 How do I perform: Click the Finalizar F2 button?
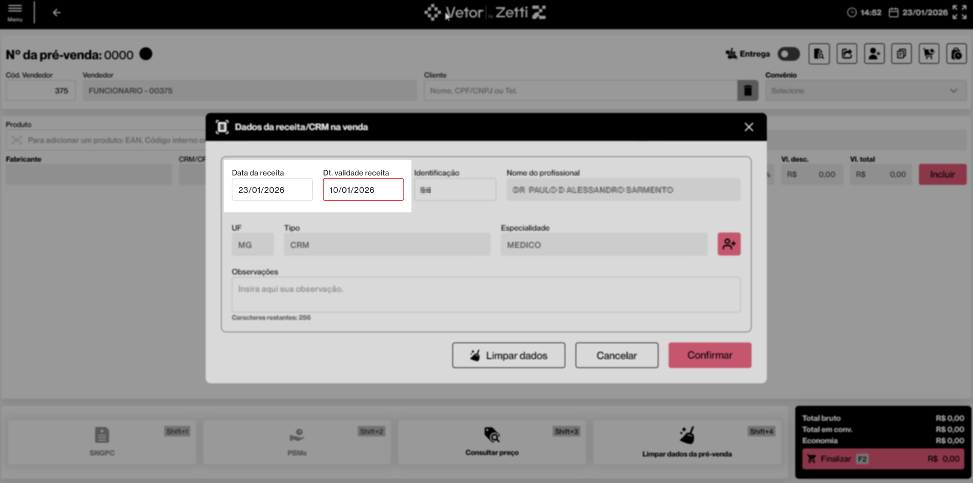[x=883, y=459]
